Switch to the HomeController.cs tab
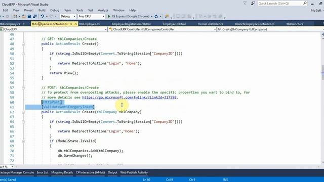The width and height of the screenshot is (324, 182). click(x=211, y=24)
